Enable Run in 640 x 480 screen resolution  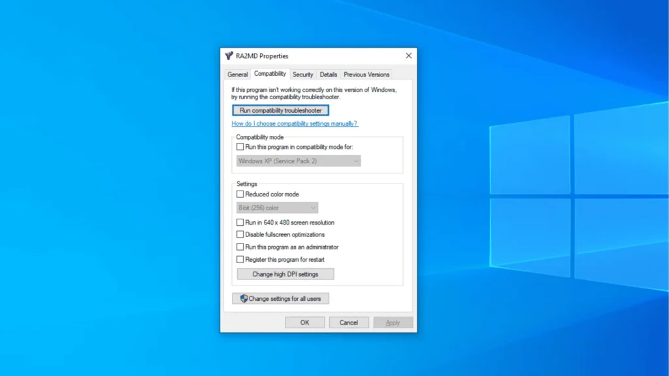240,222
